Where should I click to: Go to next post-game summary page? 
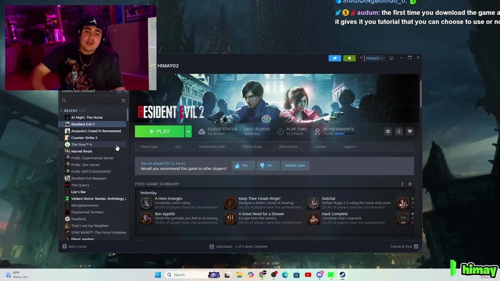(x=402, y=184)
